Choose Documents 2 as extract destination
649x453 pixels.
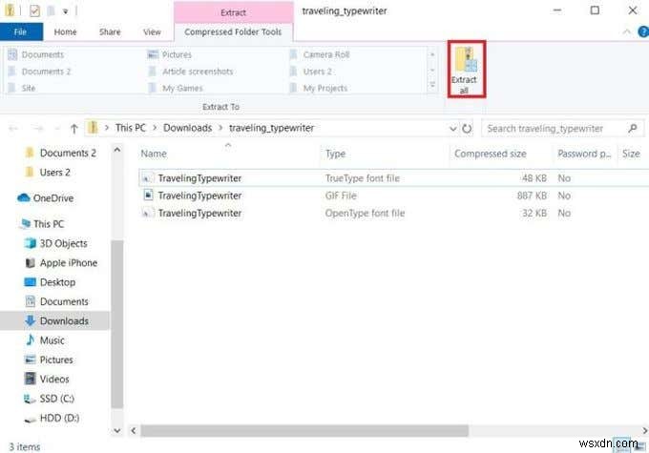(40, 72)
